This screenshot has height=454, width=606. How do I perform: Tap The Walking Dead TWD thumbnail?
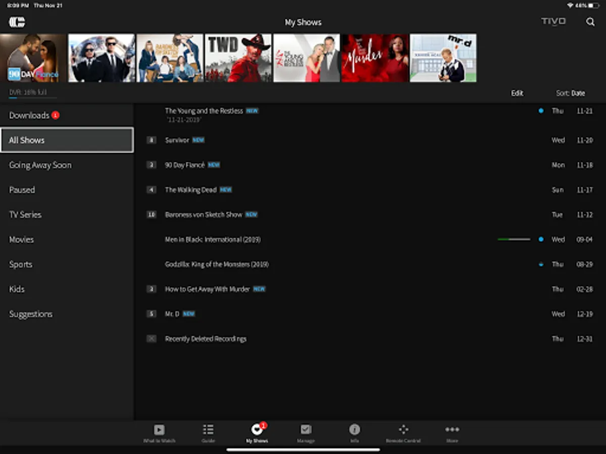tap(238, 58)
